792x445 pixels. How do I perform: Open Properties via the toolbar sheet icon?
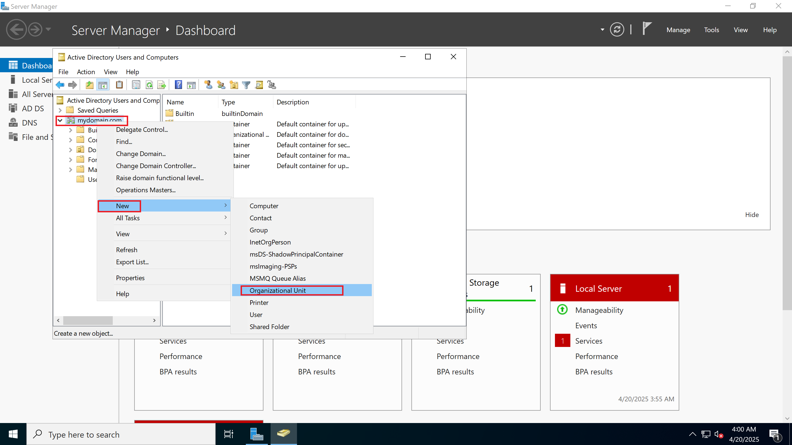[x=136, y=85]
